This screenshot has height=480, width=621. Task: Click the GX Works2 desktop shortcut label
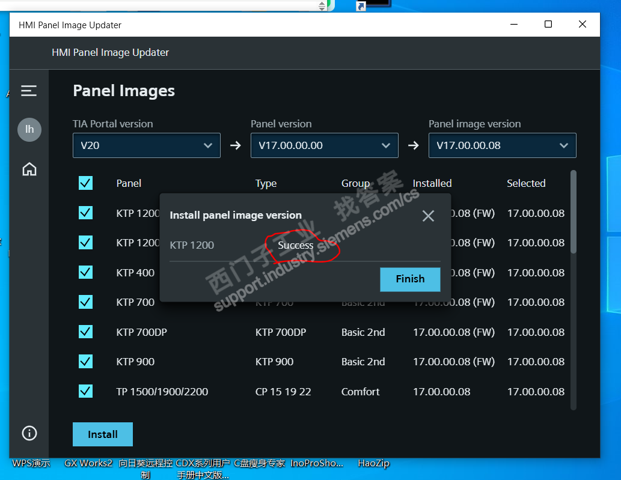(88, 463)
